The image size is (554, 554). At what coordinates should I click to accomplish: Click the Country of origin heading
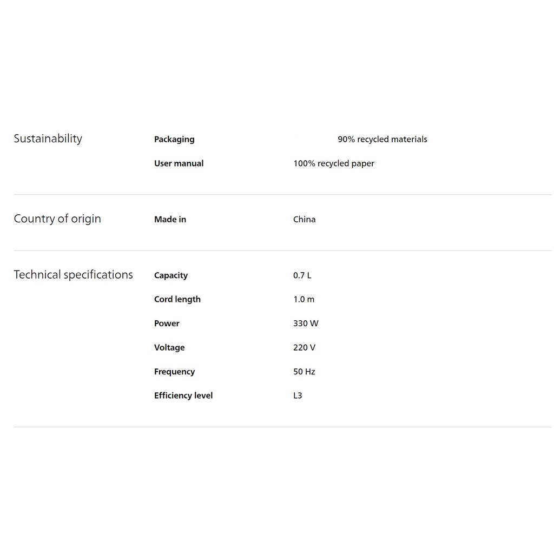[57, 219]
